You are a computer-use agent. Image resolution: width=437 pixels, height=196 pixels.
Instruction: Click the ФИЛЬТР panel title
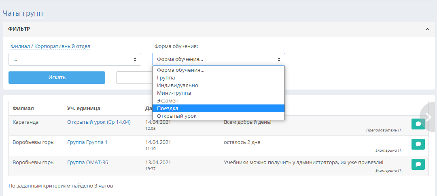[19, 29]
